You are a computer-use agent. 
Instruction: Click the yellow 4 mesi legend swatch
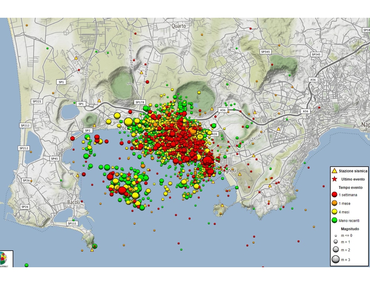click(x=334, y=212)
